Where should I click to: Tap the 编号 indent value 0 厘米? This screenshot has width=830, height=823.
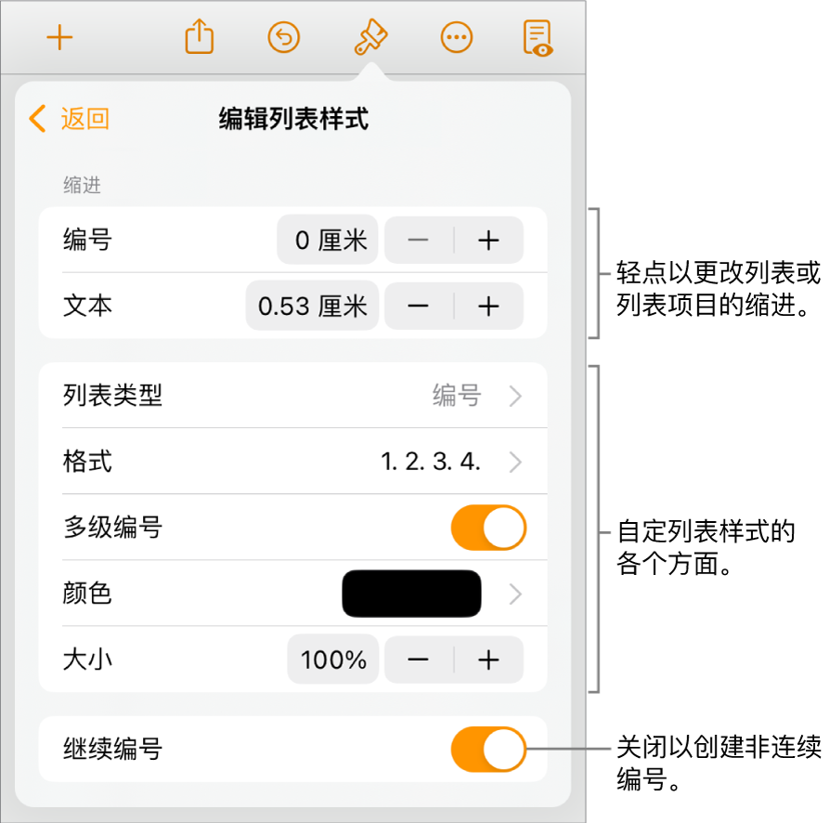[327, 240]
